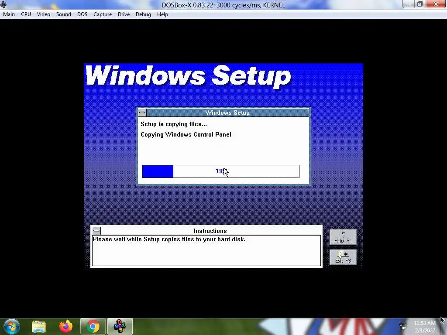Open the Windows Start button
The height and width of the screenshot is (335, 447).
(x=12, y=326)
